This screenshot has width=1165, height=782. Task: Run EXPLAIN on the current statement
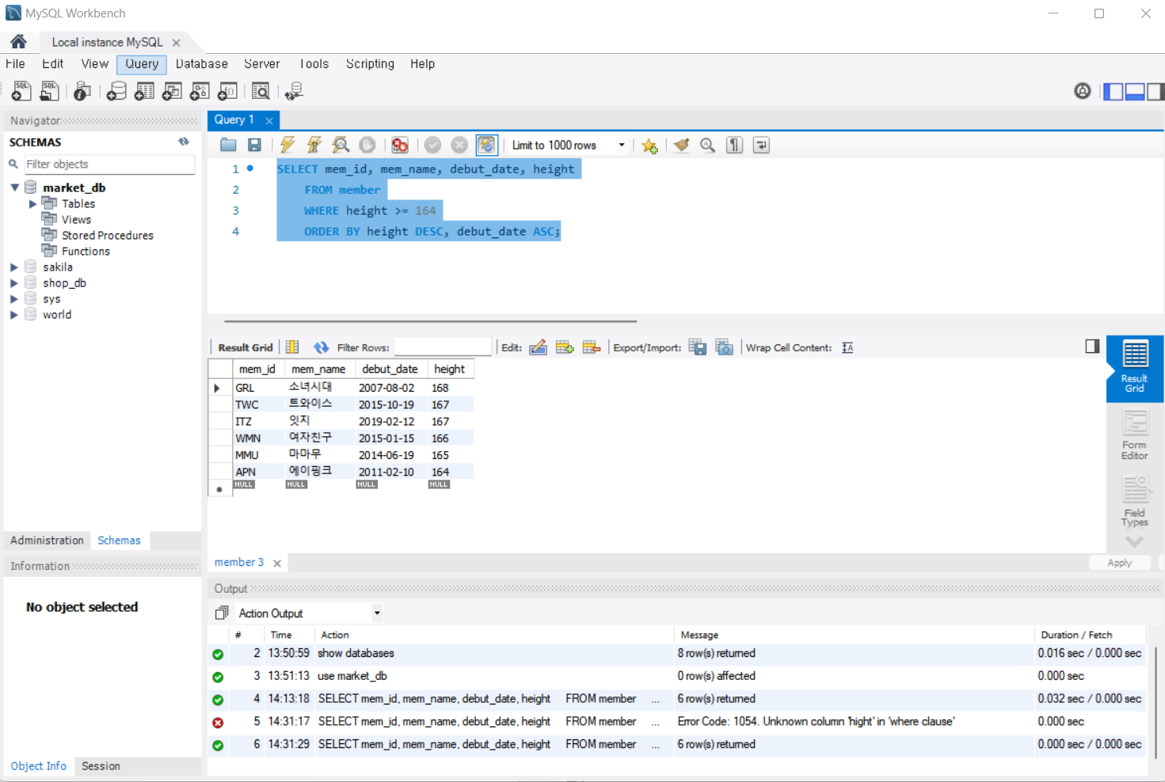[341, 145]
